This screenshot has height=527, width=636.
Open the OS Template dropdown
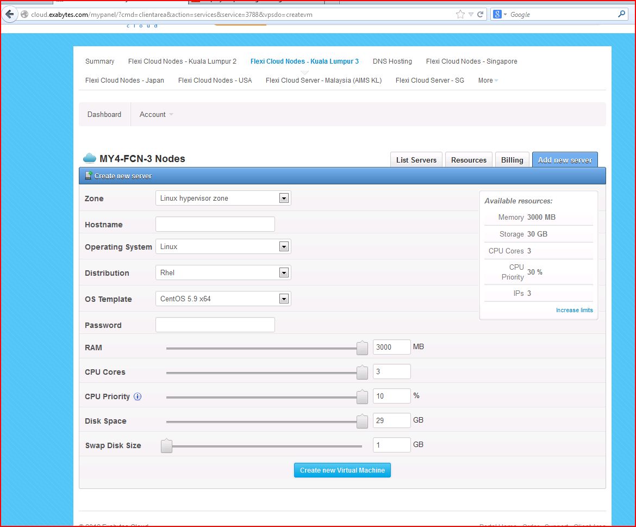[223, 299]
